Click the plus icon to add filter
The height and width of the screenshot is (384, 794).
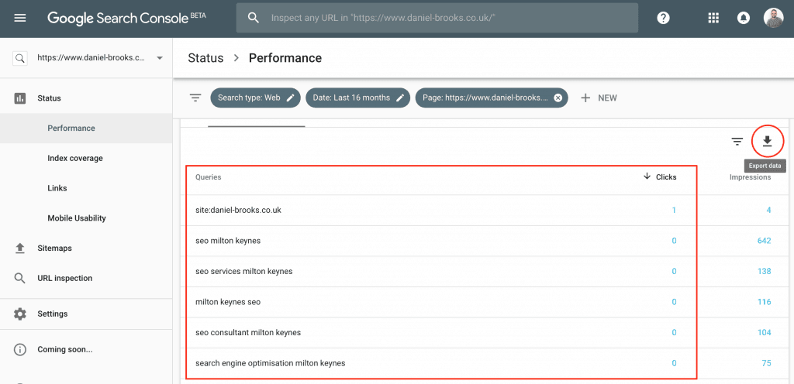585,98
